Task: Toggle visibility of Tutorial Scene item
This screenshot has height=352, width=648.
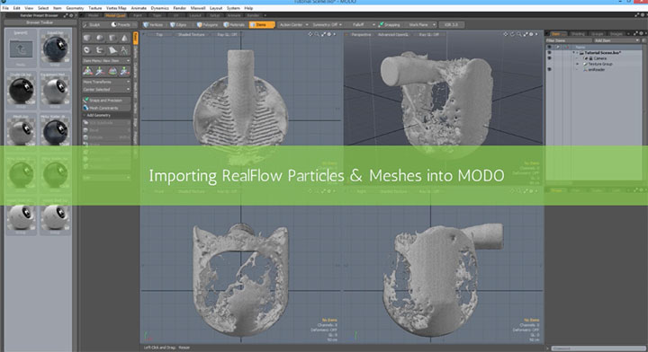Action: point(549,53)
